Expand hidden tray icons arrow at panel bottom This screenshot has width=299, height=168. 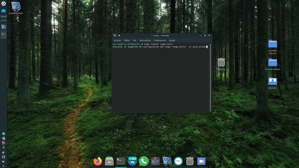(3, 166)
